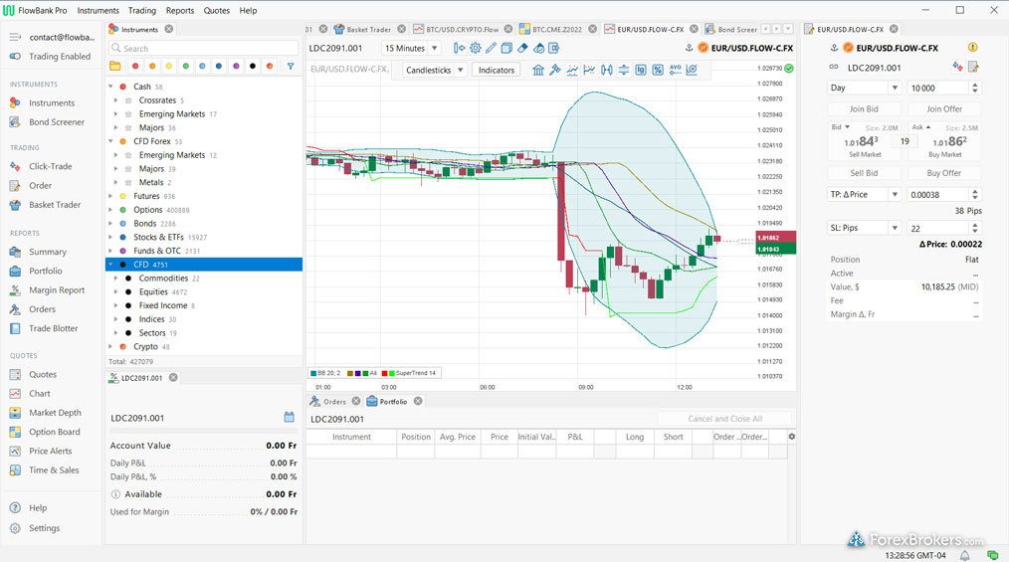Switch to BTC/USD.CRYPTO.Flow tab
Image resolution: width=1009 pixels, height=562 pixels.
point(462,29)
